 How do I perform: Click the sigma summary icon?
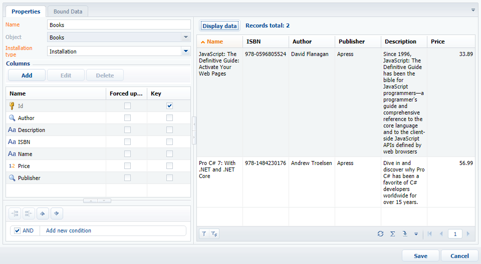393,233
